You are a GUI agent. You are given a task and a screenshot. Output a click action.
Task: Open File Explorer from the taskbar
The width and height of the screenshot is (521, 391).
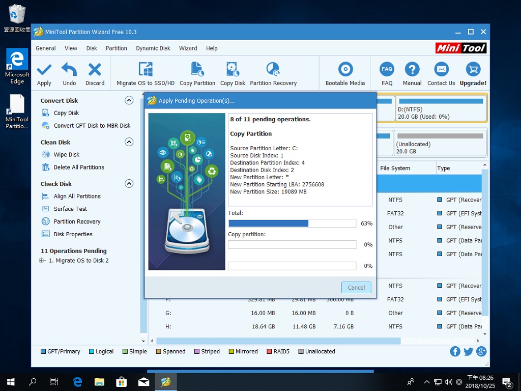[99, 382]
